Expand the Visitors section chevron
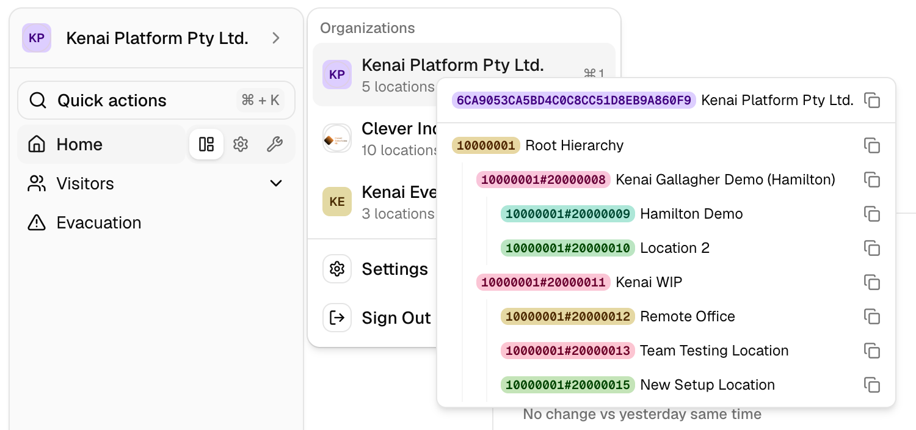The width and height of the screenshot is (916, 430). (276, 183)
